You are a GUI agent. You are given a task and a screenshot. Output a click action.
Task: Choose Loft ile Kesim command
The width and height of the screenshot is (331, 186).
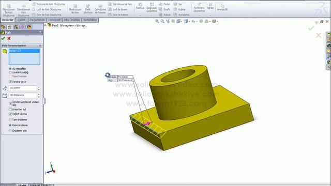(118, 9)
